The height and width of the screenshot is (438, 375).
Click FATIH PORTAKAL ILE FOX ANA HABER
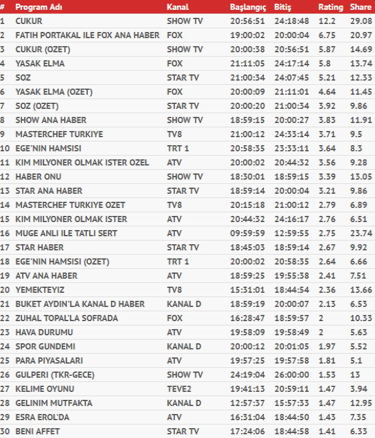point(80,35)
